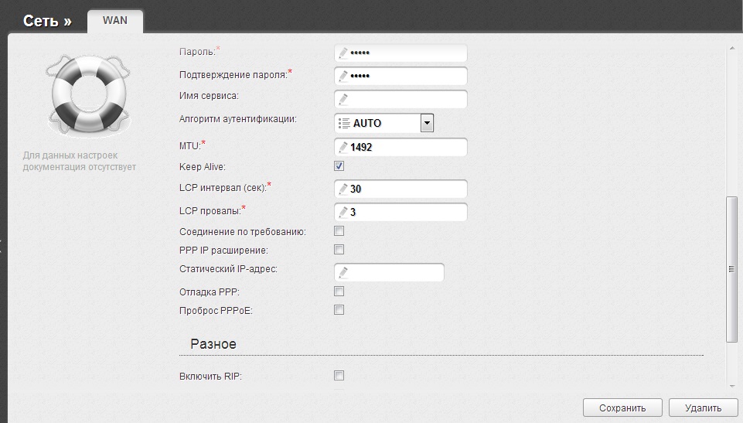Check the Проброс PPPoE option
Viewport: 743px width, 423px height.
pyautogui.click(x=339, y=310)
